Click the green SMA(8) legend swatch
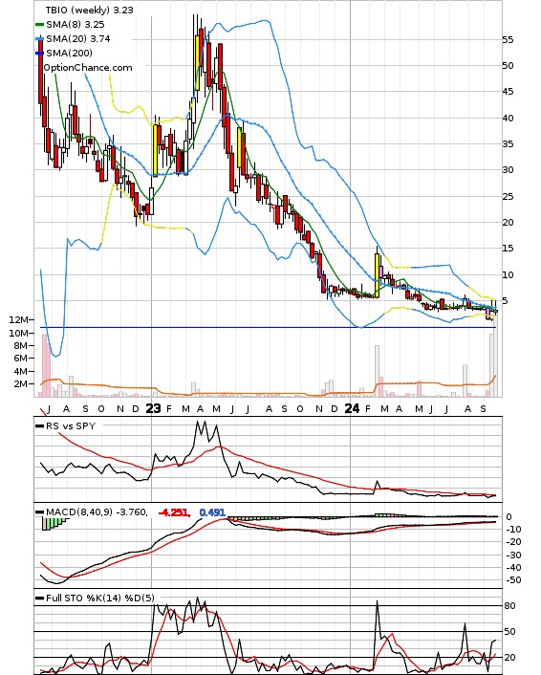The image size is (541, 675). click(x=39, y=25)
